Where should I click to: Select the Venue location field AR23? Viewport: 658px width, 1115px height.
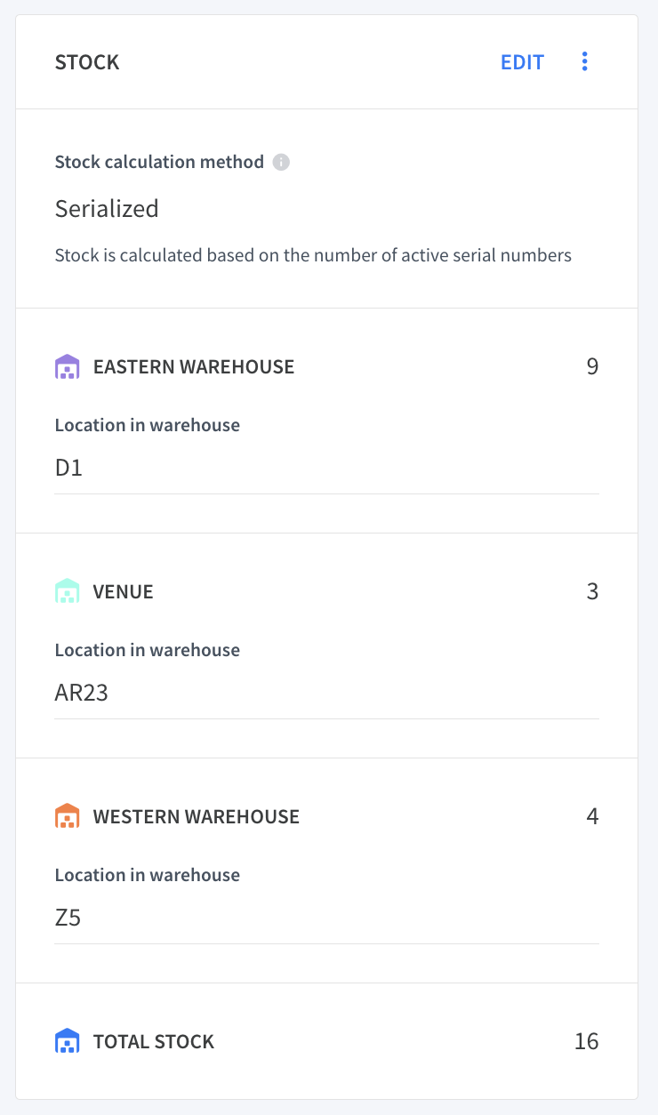327,692
